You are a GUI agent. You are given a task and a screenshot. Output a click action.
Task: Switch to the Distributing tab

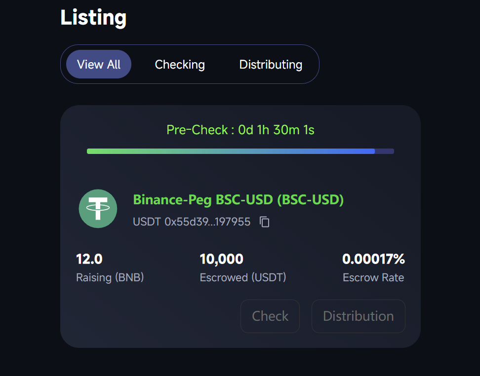[271, 64]
